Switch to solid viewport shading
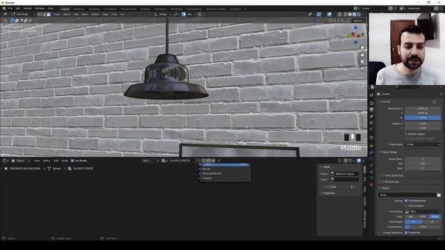The image size is (445, 250). coord(350,14)
